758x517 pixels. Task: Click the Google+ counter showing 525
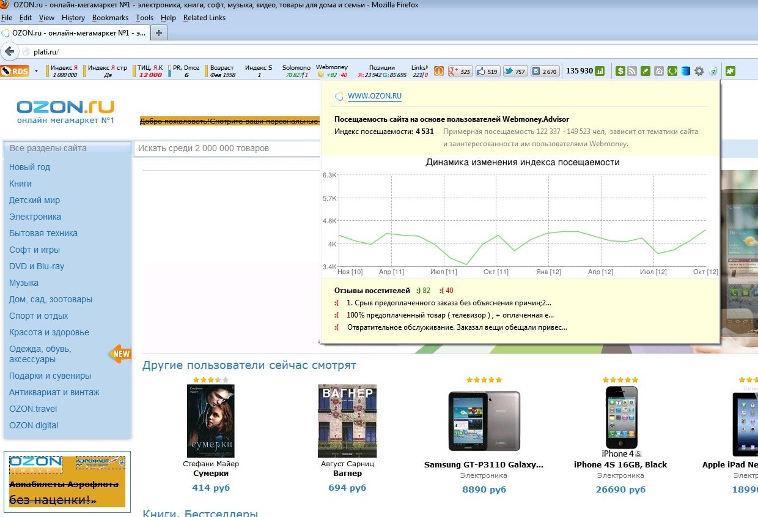(460, 71)
